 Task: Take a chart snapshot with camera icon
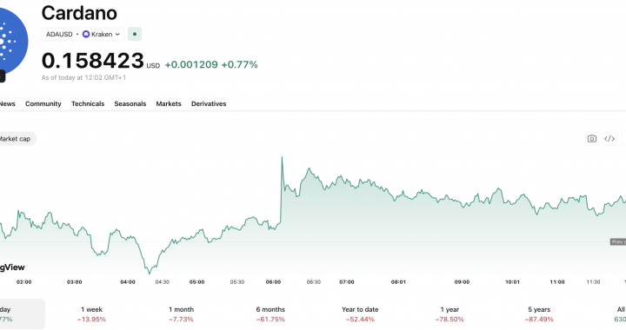click(592, 139)
